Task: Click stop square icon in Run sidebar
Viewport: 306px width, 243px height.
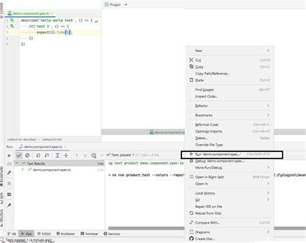Action: tap(9, 184)
